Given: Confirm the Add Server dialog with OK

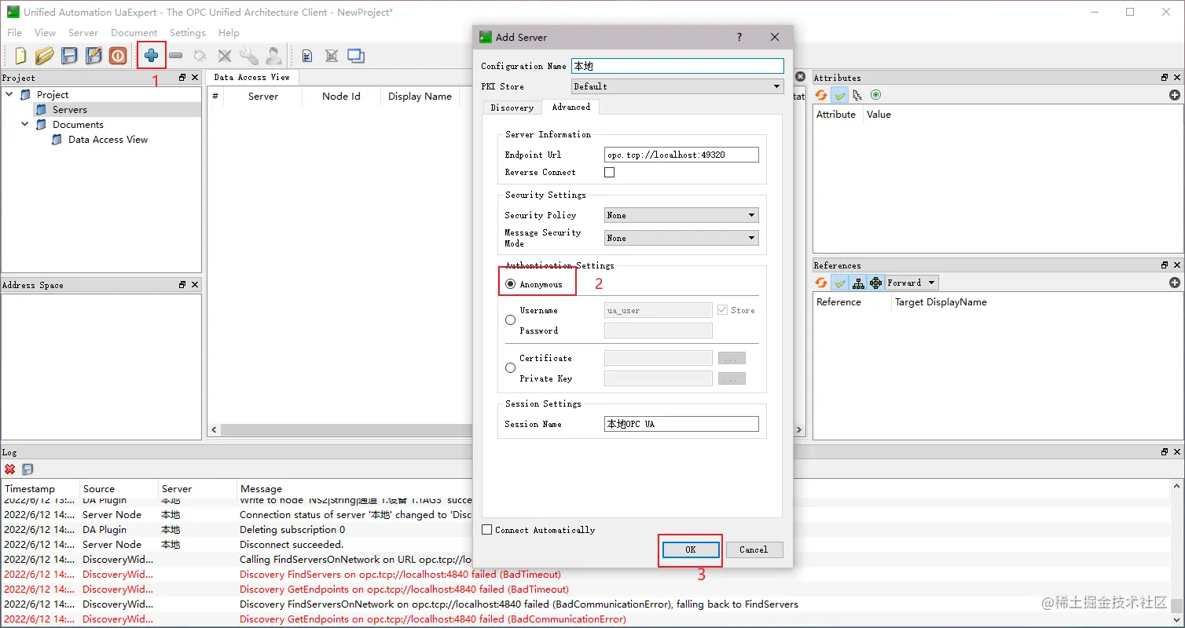Looking at the screenshot, I should [x=690, y=549].
